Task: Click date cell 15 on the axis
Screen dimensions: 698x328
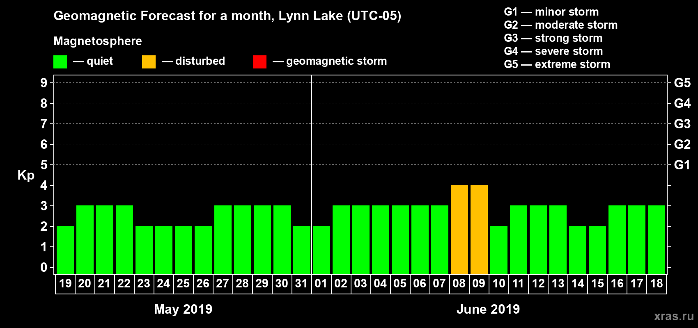Action: (x=597, y=284)
